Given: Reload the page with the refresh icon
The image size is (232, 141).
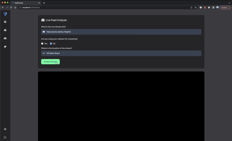Looking at the screenshot, I should [11, 7].
